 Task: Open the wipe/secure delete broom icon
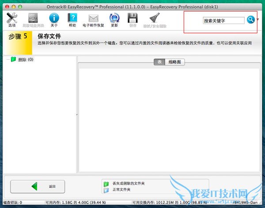coord(155,18)
